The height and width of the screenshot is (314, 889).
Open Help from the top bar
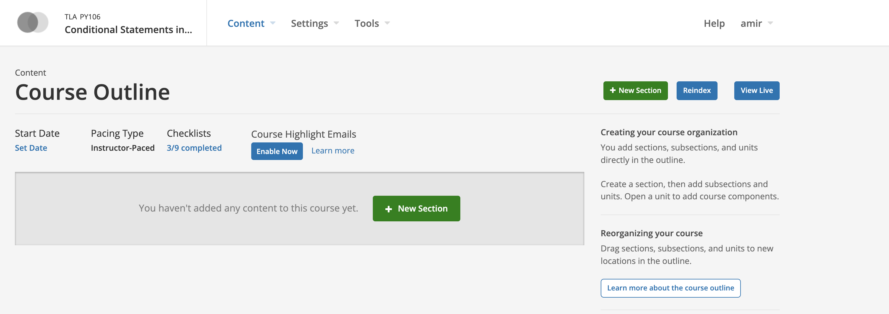(714, 24)
